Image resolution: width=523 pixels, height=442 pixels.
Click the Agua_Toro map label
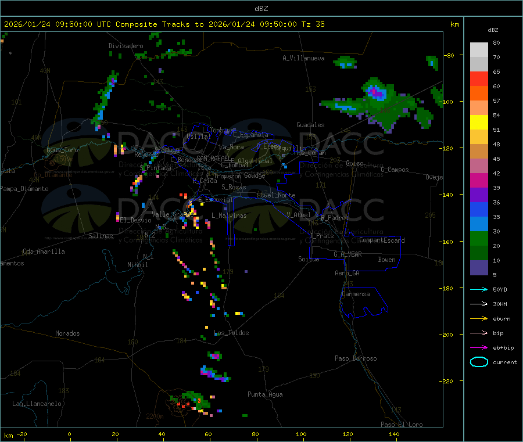(x=62, y=150)
